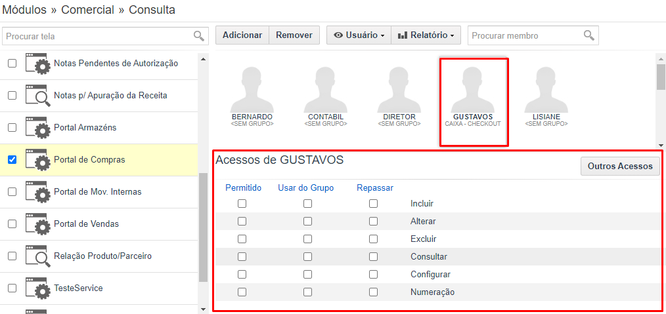Enable Repassar for Consultar
This screenshot has height=314, width=666.
[x=373, y=257]
